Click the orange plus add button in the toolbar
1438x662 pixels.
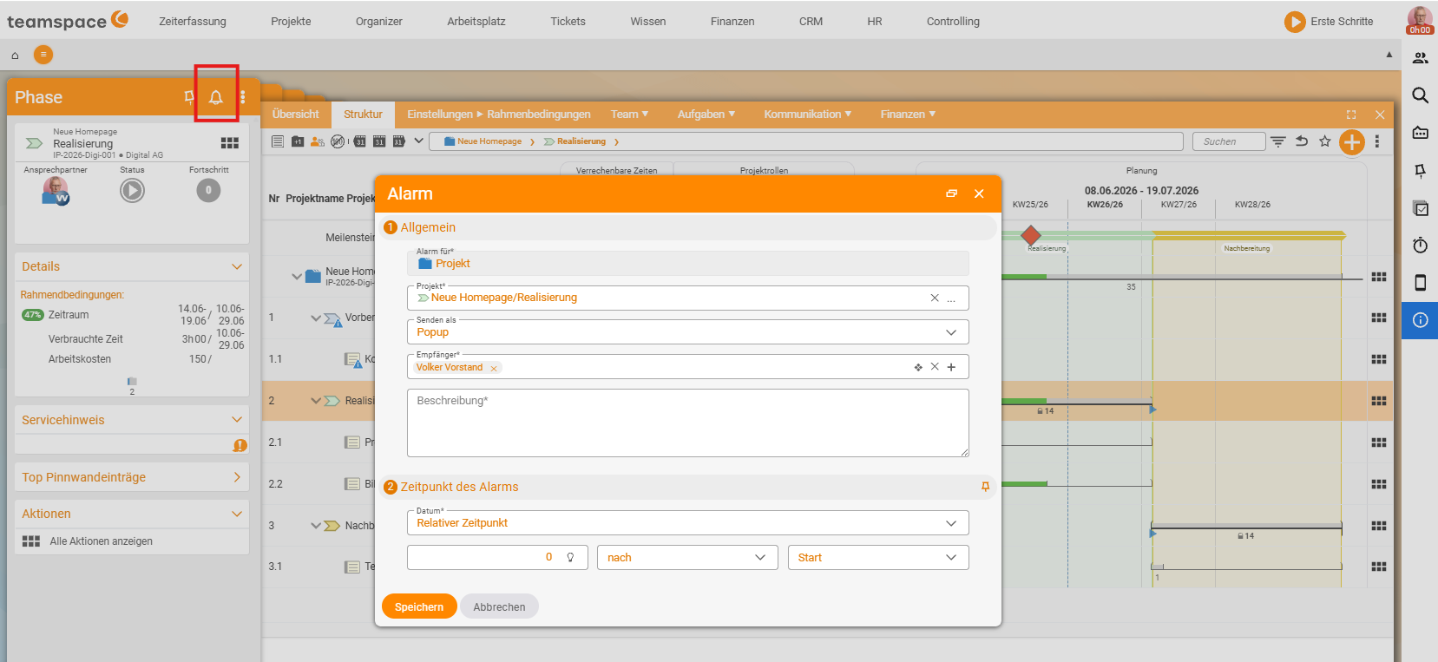pos(1351,141)
